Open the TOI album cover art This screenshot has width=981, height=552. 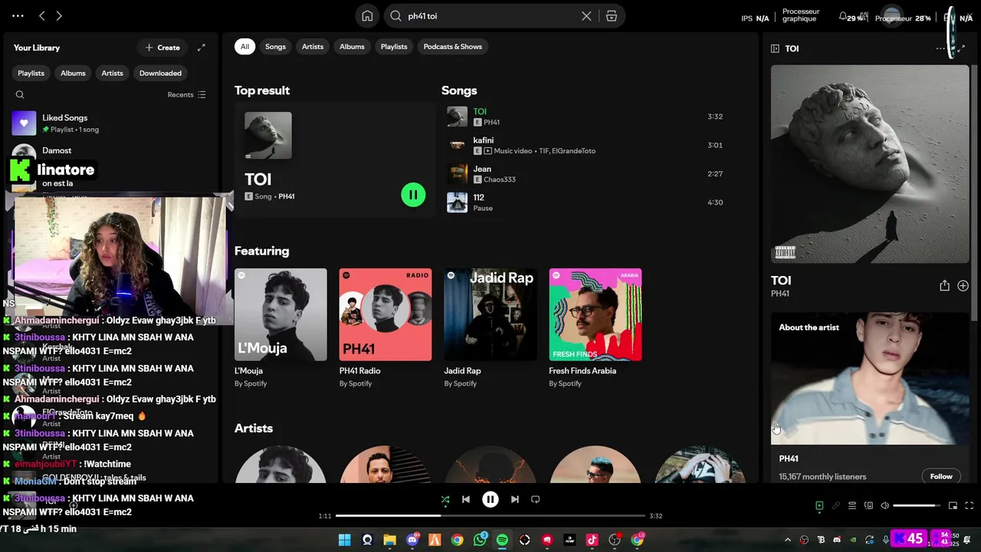pos(870,164)
